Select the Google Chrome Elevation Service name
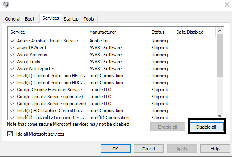232x157 pixels. [49, 90]
